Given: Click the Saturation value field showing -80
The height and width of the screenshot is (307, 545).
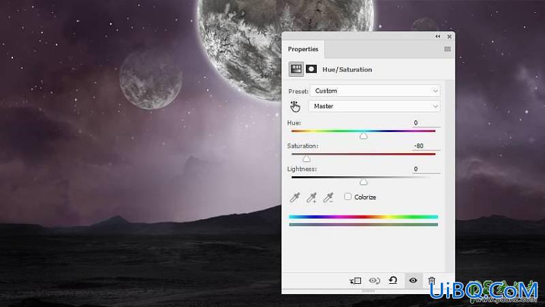Looking at the screenshot, I should pos(426,146).
